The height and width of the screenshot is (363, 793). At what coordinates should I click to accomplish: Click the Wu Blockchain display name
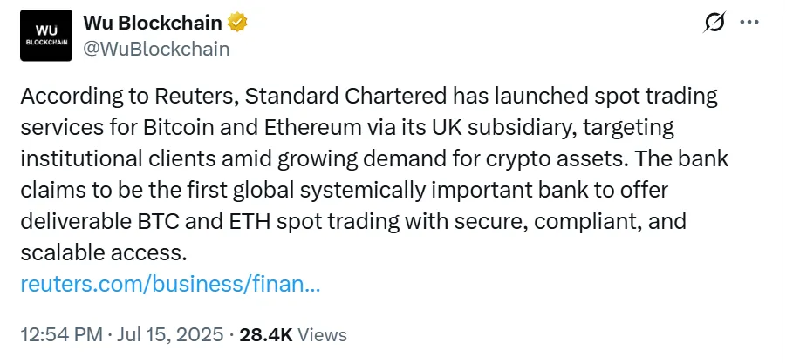coord(154,23)
